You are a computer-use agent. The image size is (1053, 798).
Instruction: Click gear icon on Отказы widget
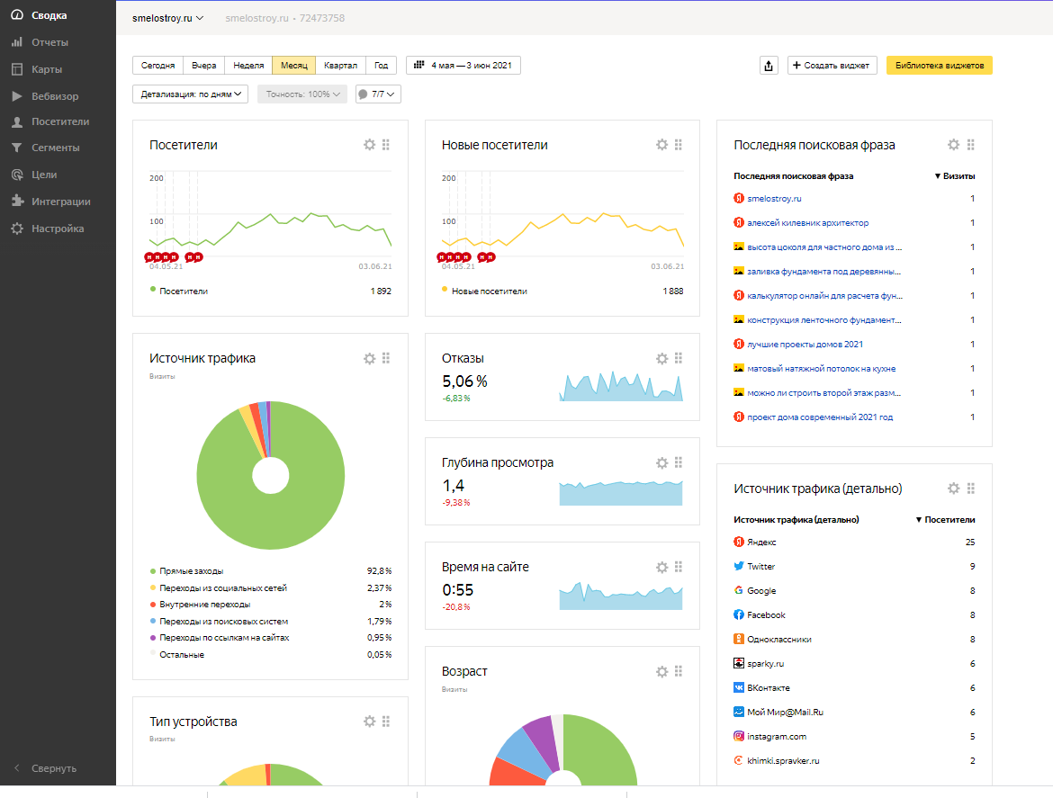661,358
